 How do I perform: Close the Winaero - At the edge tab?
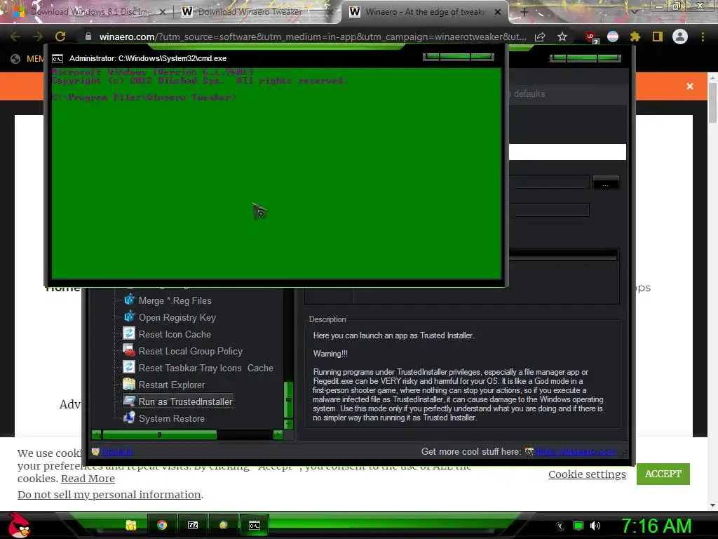498,12
